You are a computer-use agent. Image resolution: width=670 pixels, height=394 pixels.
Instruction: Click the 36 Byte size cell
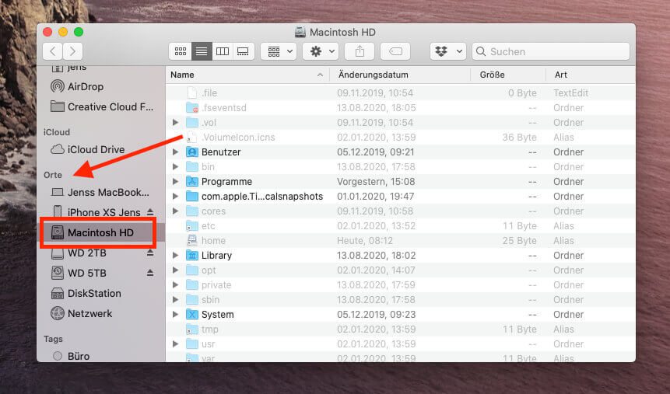pos(519,138)
